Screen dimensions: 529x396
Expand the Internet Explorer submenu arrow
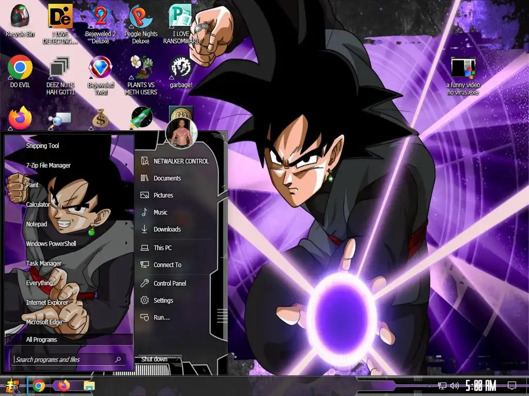coord(127,302)
